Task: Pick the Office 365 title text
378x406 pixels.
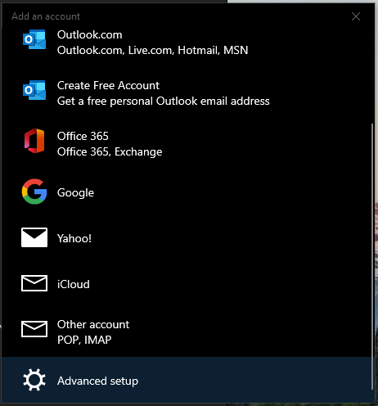Action: [x=83, y=136]
